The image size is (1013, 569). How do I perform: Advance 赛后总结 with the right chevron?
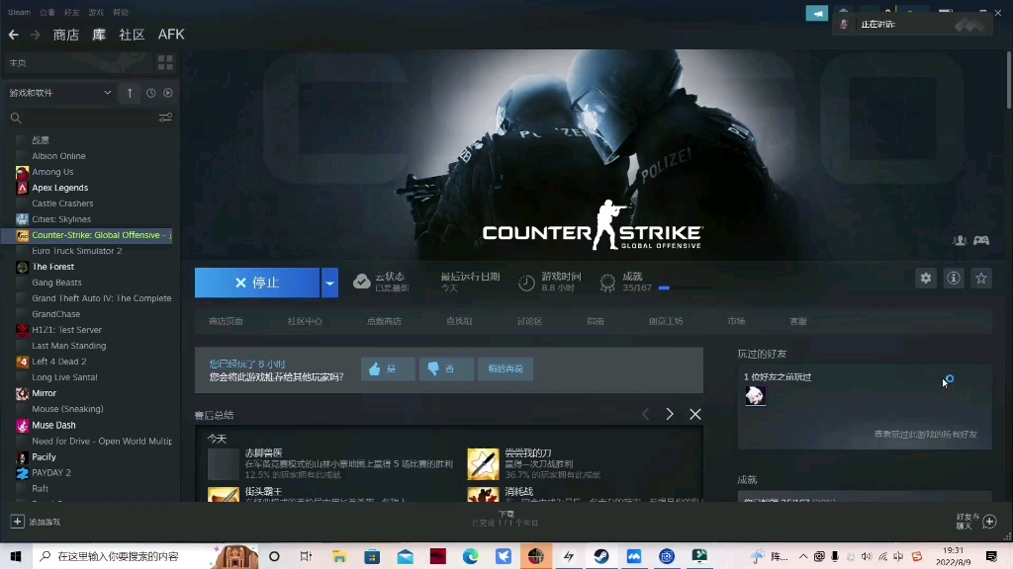(x=669, y=414)
